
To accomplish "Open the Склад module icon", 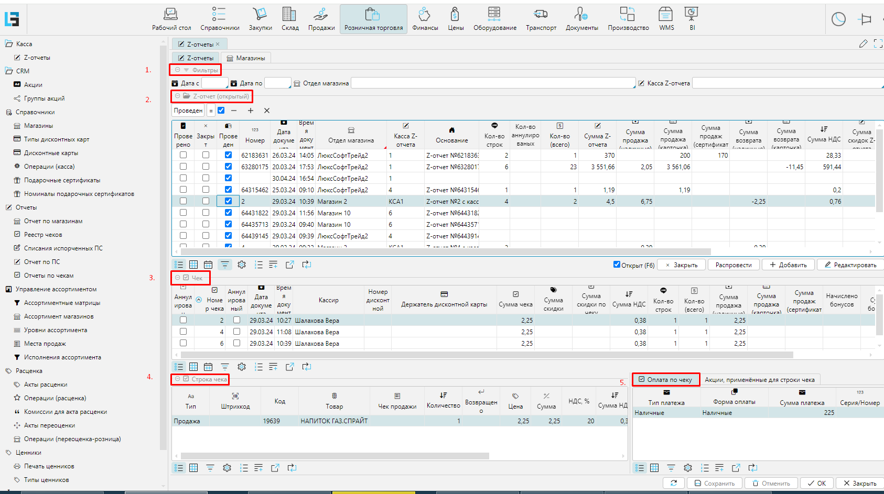I will 289,15.
